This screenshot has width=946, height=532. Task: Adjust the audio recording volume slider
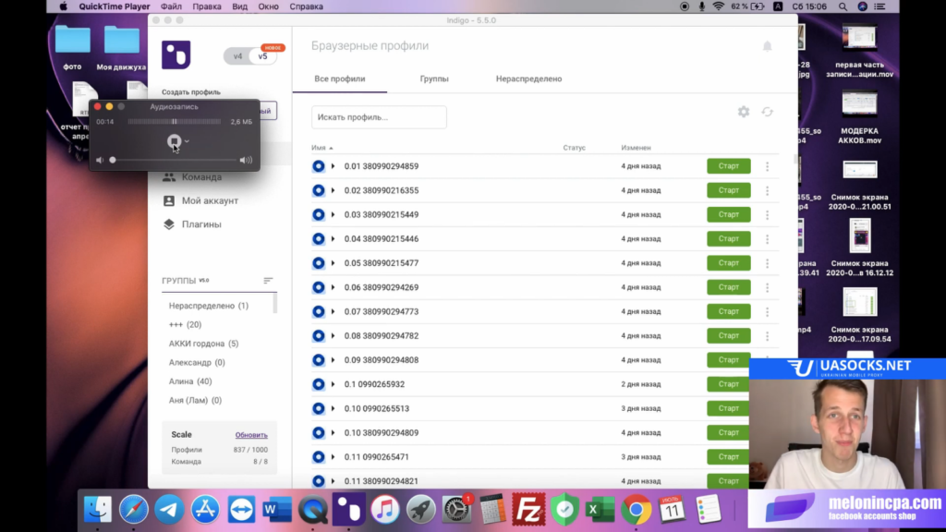[173, 161]
